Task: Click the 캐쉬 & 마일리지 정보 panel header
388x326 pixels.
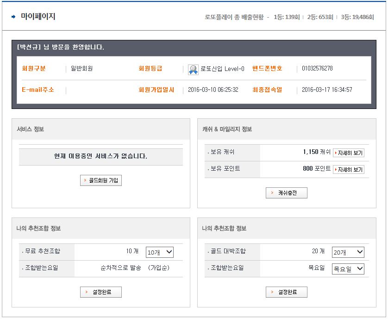Action: [x=227, y=129]
